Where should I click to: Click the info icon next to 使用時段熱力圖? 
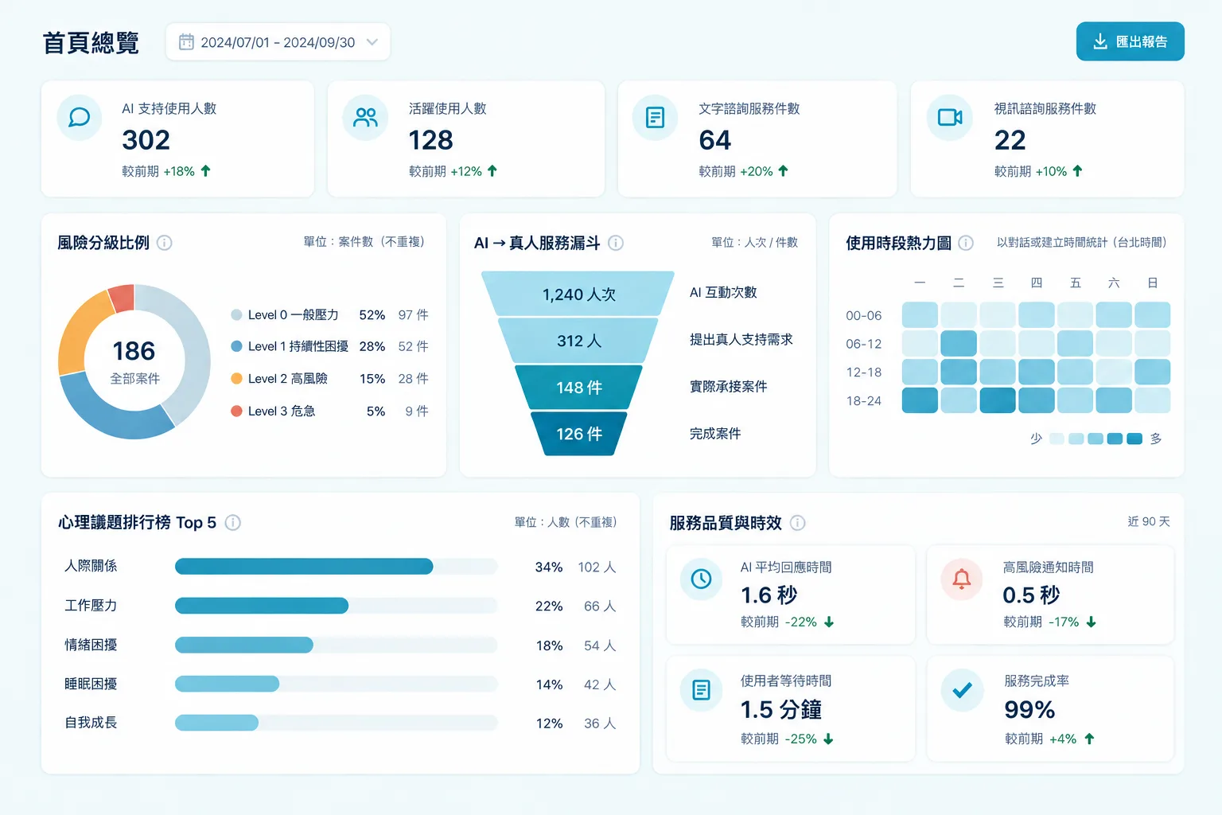coord(966,243)
